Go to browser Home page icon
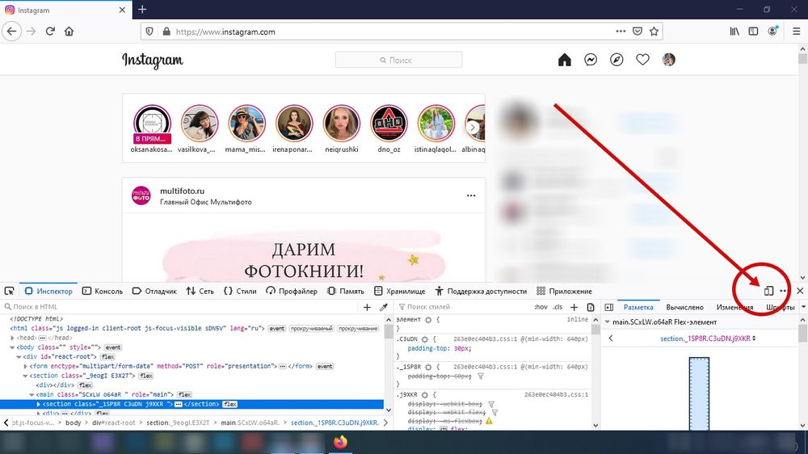 [x=69, y=32]
